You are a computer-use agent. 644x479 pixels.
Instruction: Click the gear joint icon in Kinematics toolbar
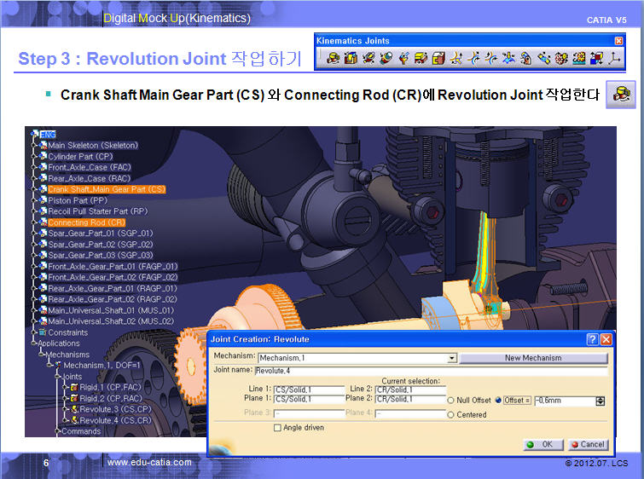tap(560, 59)
